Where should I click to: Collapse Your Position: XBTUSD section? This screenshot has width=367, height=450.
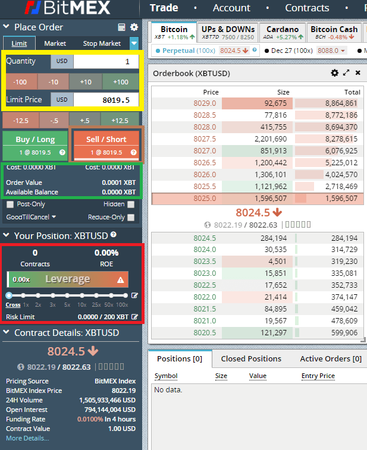pyautogui.click(x=6, y=235)
